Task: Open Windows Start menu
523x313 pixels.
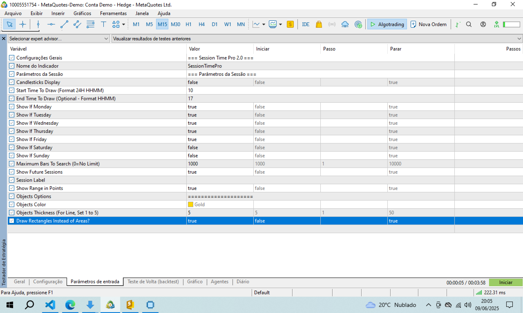Action: coord(10,305)
